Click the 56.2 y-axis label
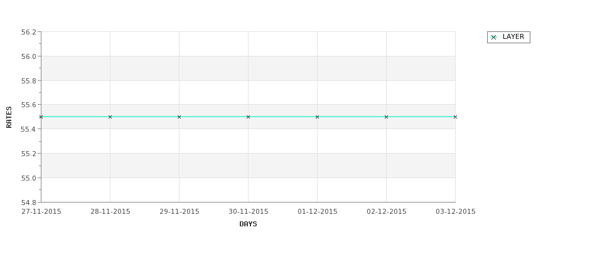This screenshot has width=612, height=269. tap(28, 32)
